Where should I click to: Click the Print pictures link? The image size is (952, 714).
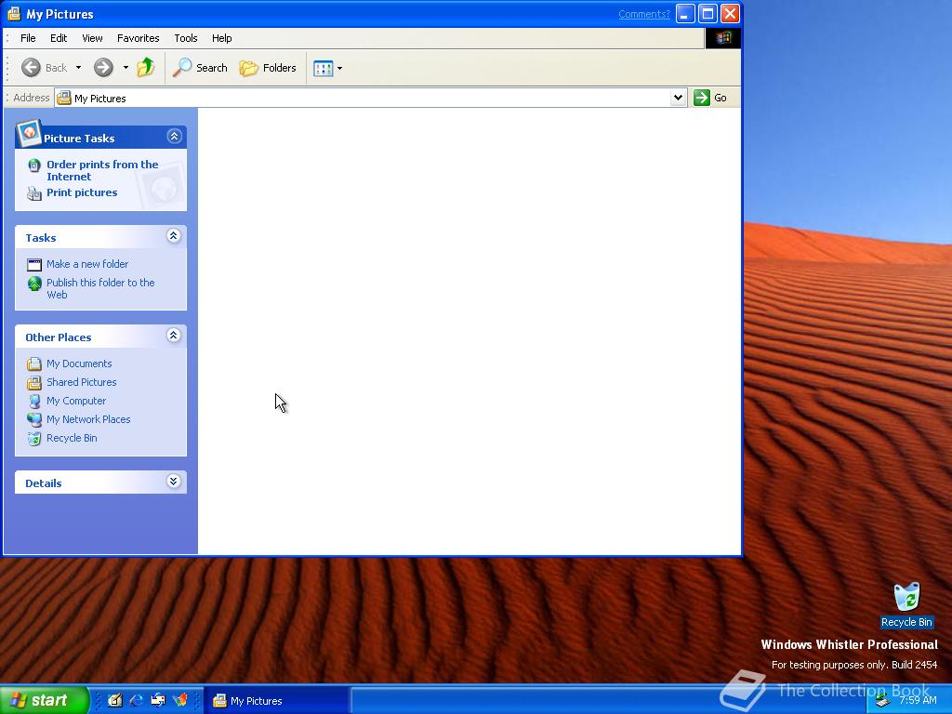tap(82, 192)
